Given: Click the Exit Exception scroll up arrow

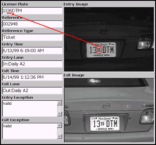Looking at the screenshot, I should (x=59, y=126).
